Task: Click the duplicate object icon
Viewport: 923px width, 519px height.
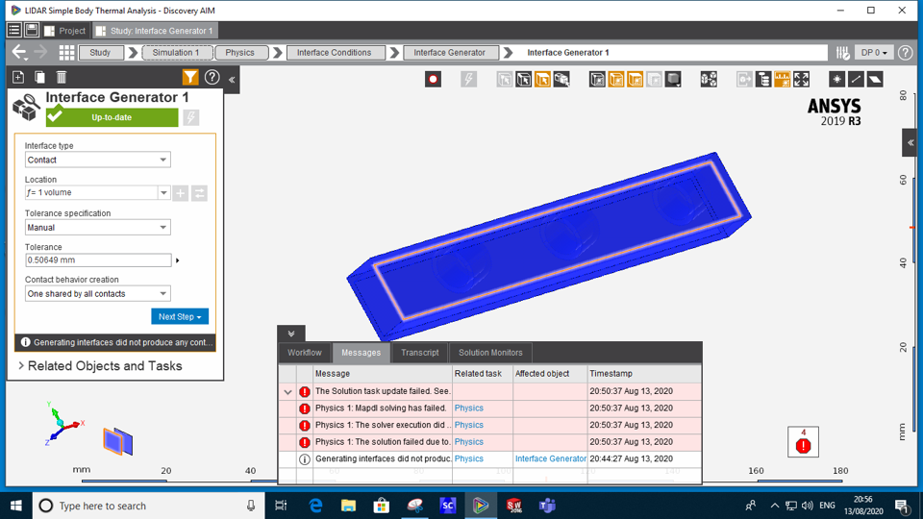Action: tap(39, 77)
